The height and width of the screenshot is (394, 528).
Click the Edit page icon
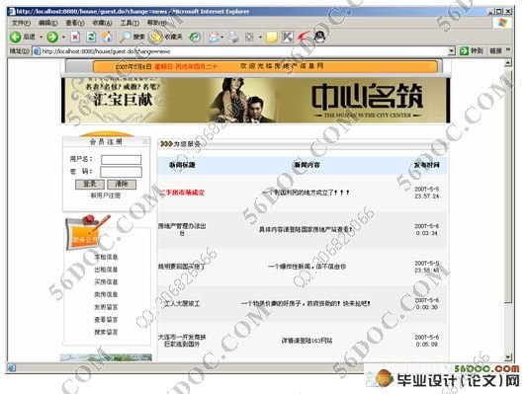point(249,37)
